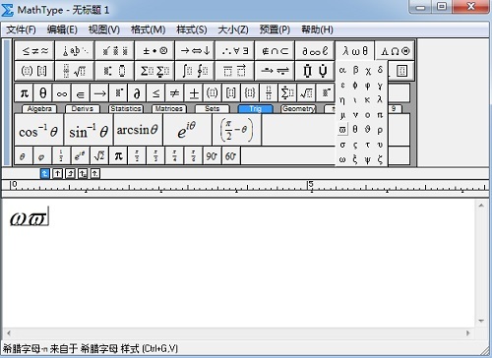This screenshot has width=492, height=358.
Task: Insert epsilon from the Greek palette
Action: (x=342, y=86)
